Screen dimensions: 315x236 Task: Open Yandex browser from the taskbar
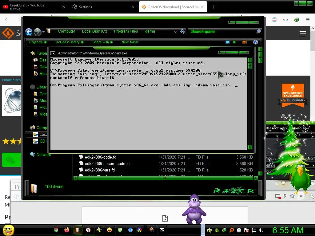pyautogui.click(x=88, y=230)
